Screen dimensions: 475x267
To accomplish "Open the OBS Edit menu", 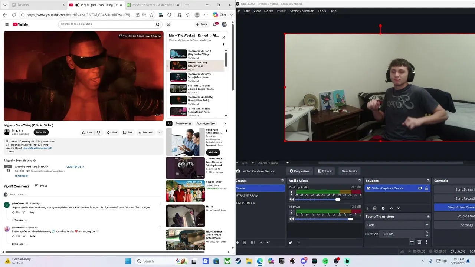I will click(247, 11).
